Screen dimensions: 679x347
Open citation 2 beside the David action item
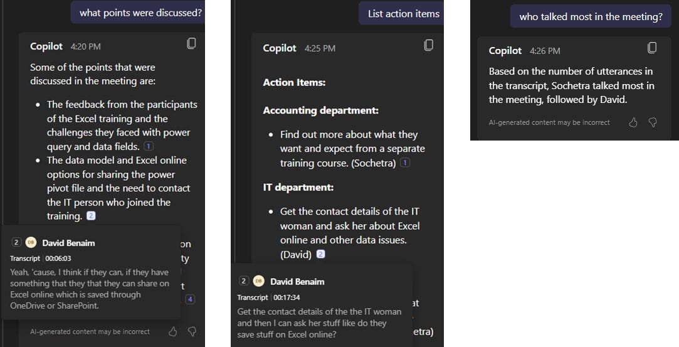click(321, 254)
